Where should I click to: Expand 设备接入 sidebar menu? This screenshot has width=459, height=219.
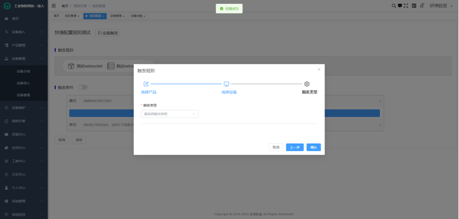pos(24,32)
